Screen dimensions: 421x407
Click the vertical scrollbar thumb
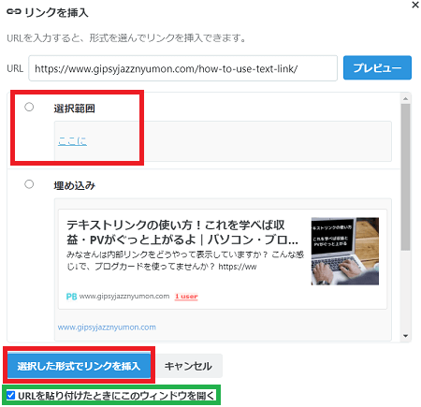pos(405,177)
